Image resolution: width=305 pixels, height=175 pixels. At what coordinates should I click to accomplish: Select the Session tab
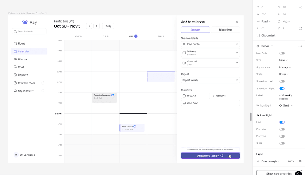195,30
